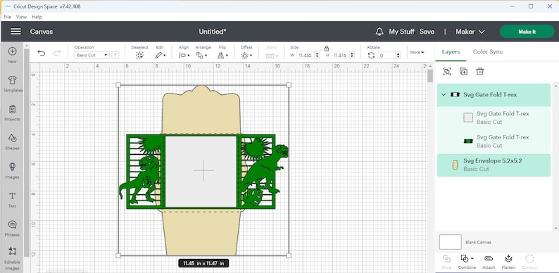Click the Delete layer trash icon
Image resolution: width=559 pixels, height=273 pixels.
point(480,72)
